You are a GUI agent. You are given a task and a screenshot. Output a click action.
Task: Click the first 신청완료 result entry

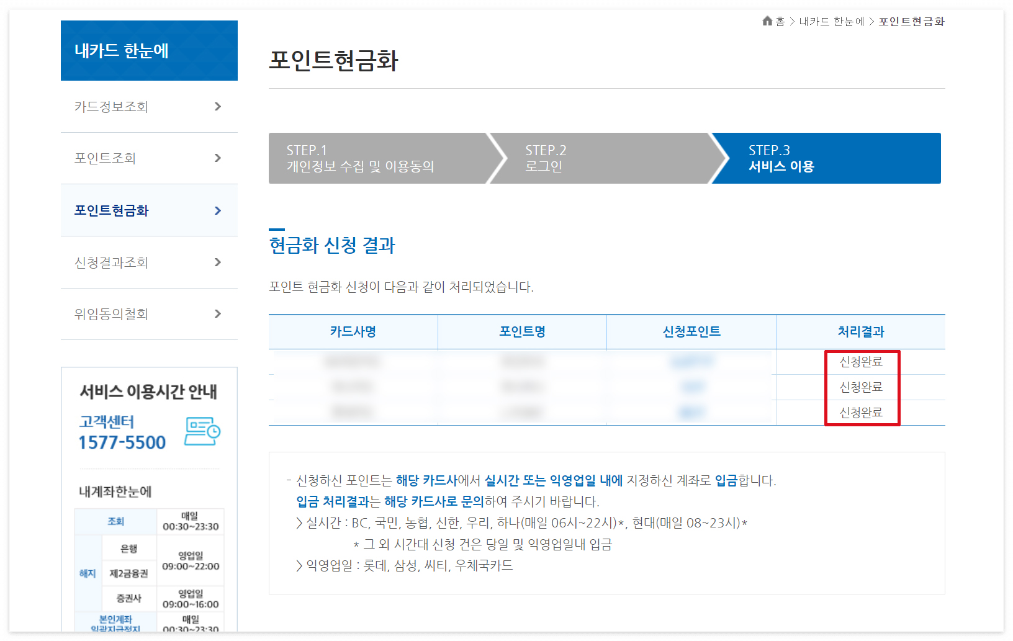[x=862, y=361]
